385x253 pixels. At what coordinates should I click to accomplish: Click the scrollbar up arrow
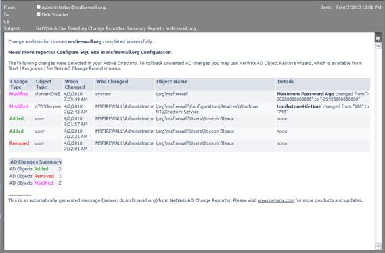click(x=378, y=45)
